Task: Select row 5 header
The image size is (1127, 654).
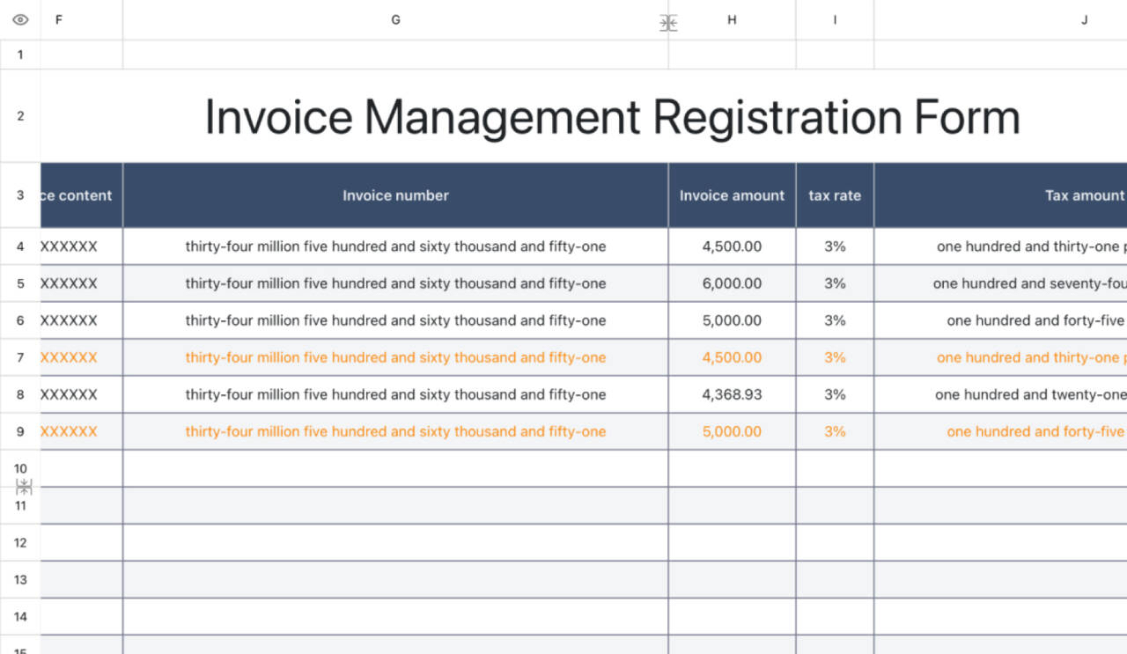Action: click(x=20, y=283)
